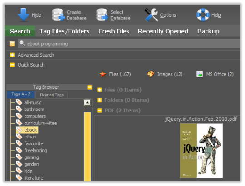Collapse the PDF (2 Items) group
The width and height of the screenshot is (245, 186).
99,110
